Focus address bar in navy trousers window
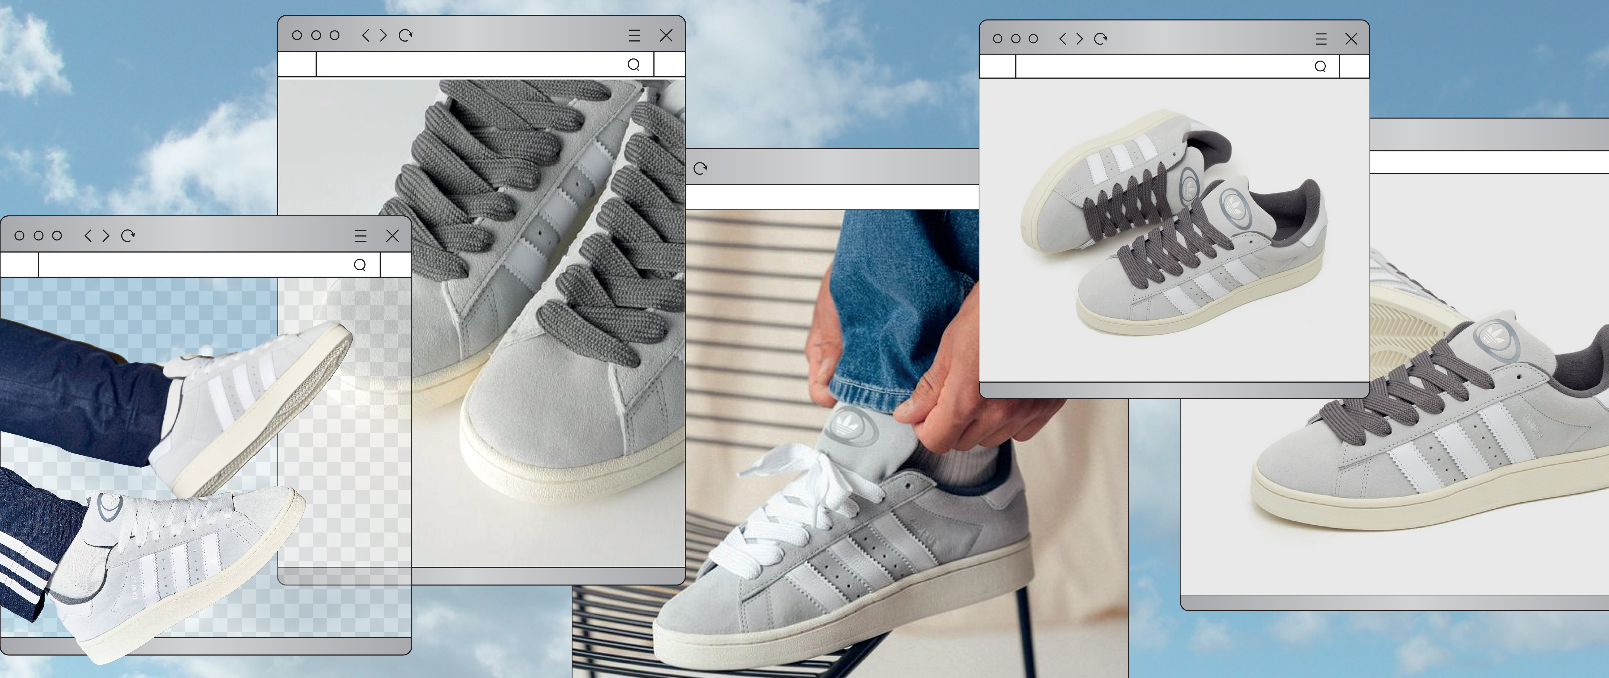The image size is (1609, 678). 209,265
